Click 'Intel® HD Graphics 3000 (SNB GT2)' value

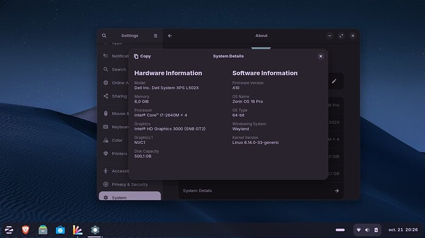click(170, 129)
